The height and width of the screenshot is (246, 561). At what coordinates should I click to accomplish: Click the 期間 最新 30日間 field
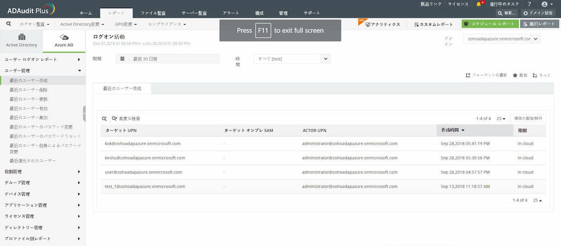pos(168,59)
